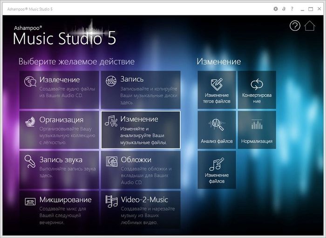Image resolution: width=326 pixels, height=238 pixels.
Task: Start Запись звука microphone recording
Action: pos(59,169)
